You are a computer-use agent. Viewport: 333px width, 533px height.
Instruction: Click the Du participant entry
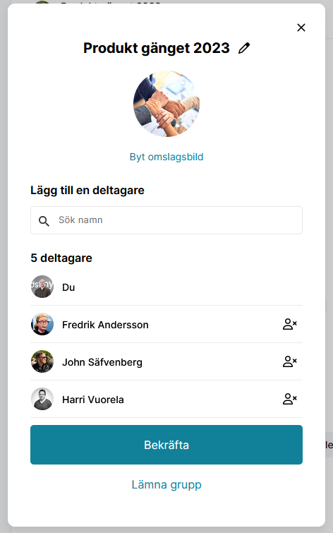pos(166,287)
